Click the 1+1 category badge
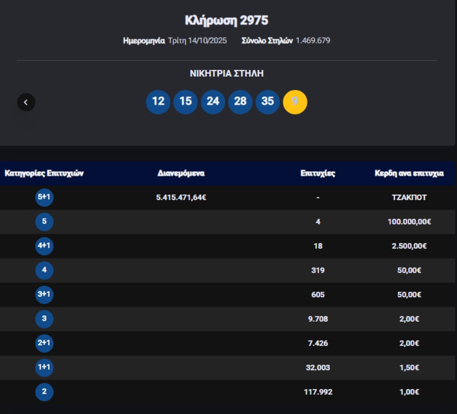The height and width of the screenshot is (414, 457). (44, 367)
